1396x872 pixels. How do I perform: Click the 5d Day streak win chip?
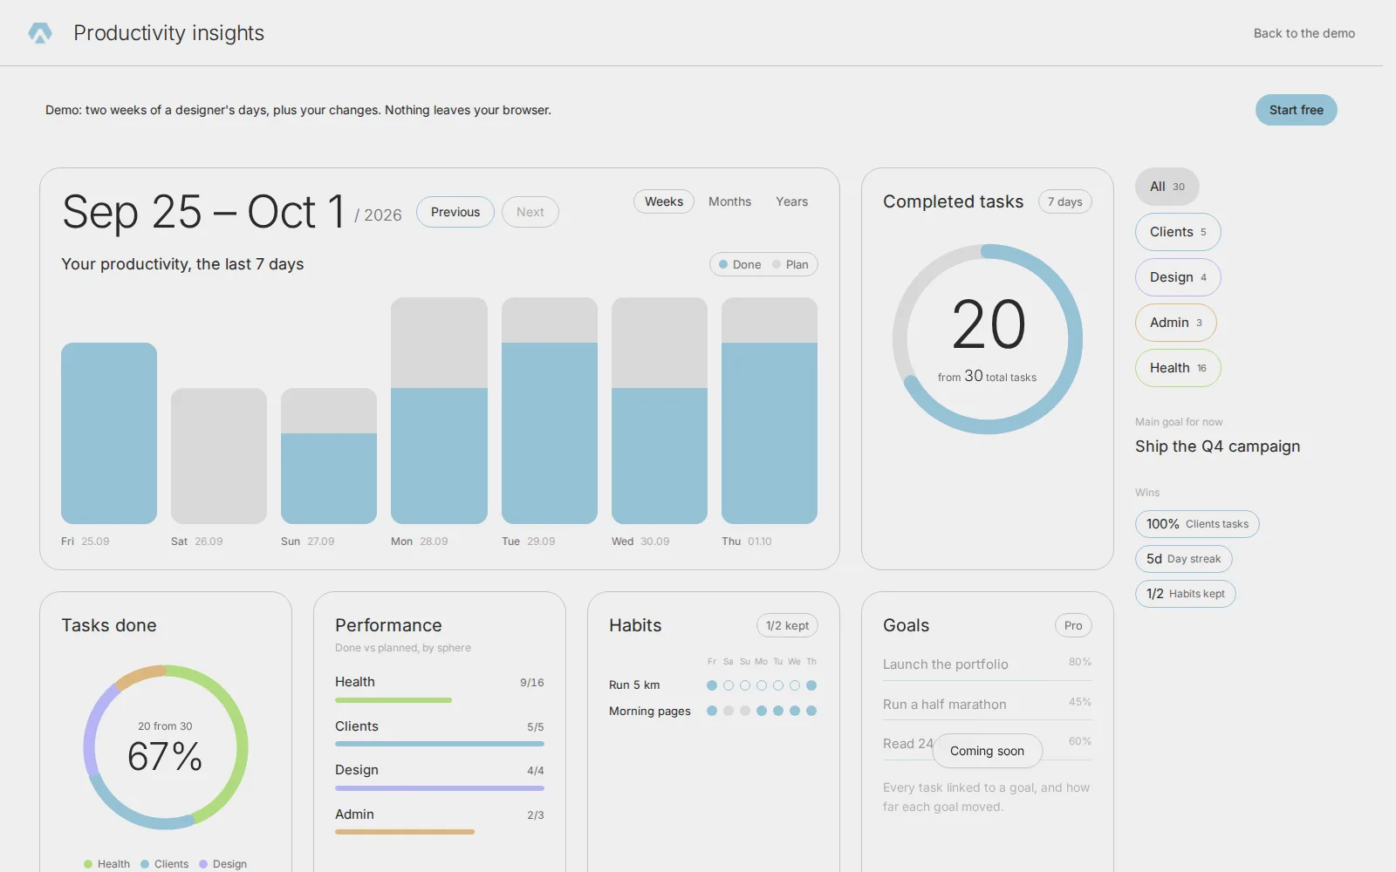click(1184, 559)
